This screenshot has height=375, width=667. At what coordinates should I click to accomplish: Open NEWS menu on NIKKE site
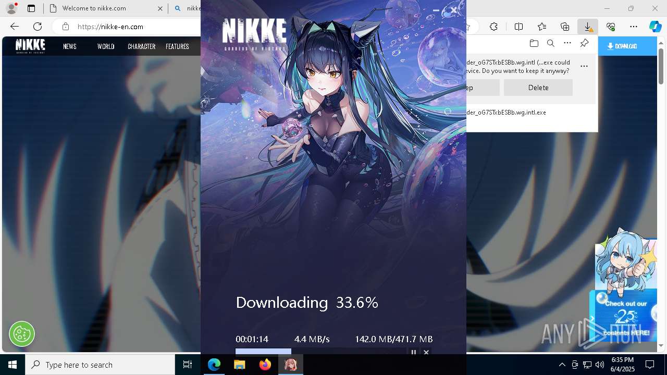(70, 46)
